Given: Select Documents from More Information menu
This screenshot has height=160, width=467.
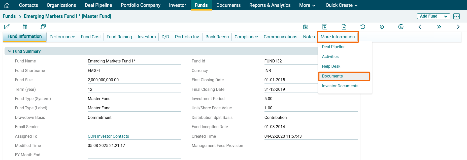Looking at the screenshot, I should point(332,76).
